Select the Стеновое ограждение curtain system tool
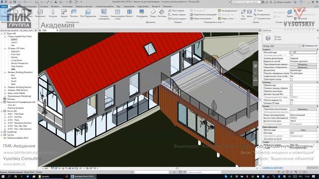This screenshot has height=179, width=319. coord(104,14)
